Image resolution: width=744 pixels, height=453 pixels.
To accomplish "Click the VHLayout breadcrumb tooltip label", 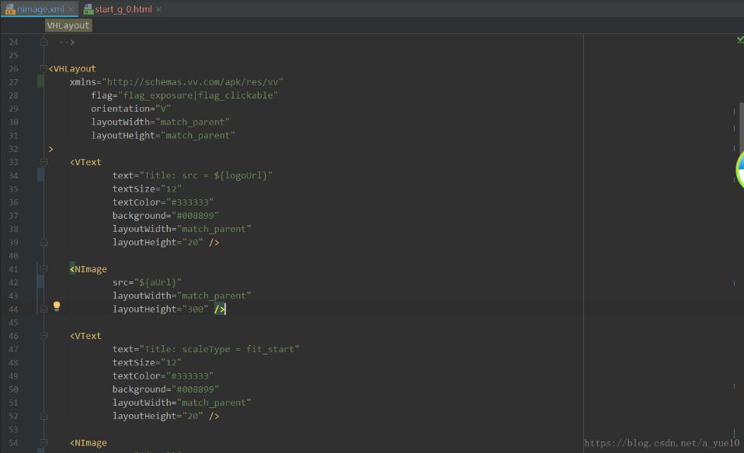I will [68, 25].
